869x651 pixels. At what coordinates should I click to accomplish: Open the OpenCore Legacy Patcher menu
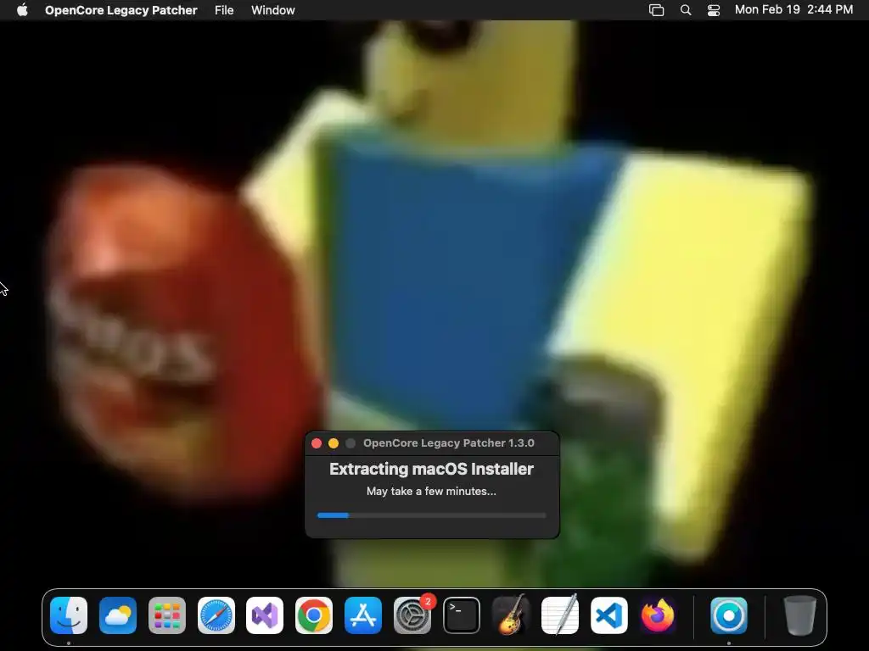(121, 10)
